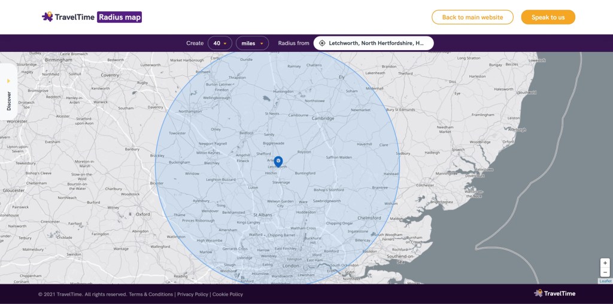Click the Leaflet attribution link
613x304 pixels.
tap(605, 281)
